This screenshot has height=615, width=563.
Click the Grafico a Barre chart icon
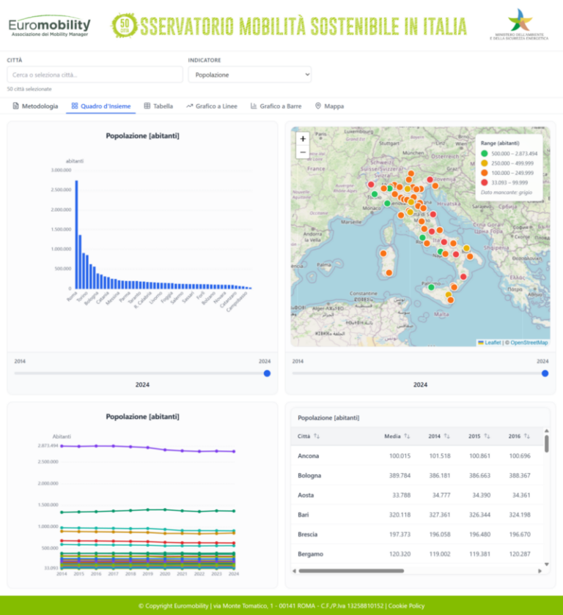point(254,106)
